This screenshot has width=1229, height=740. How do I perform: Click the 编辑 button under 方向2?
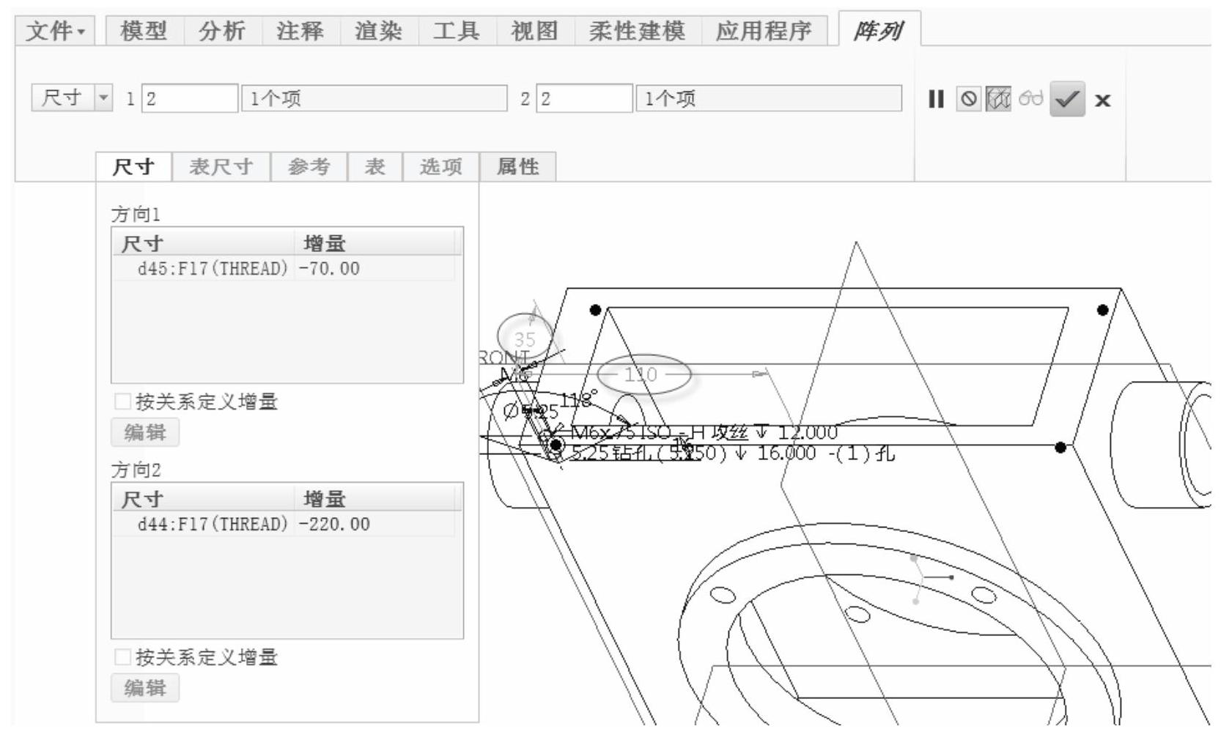145,688
